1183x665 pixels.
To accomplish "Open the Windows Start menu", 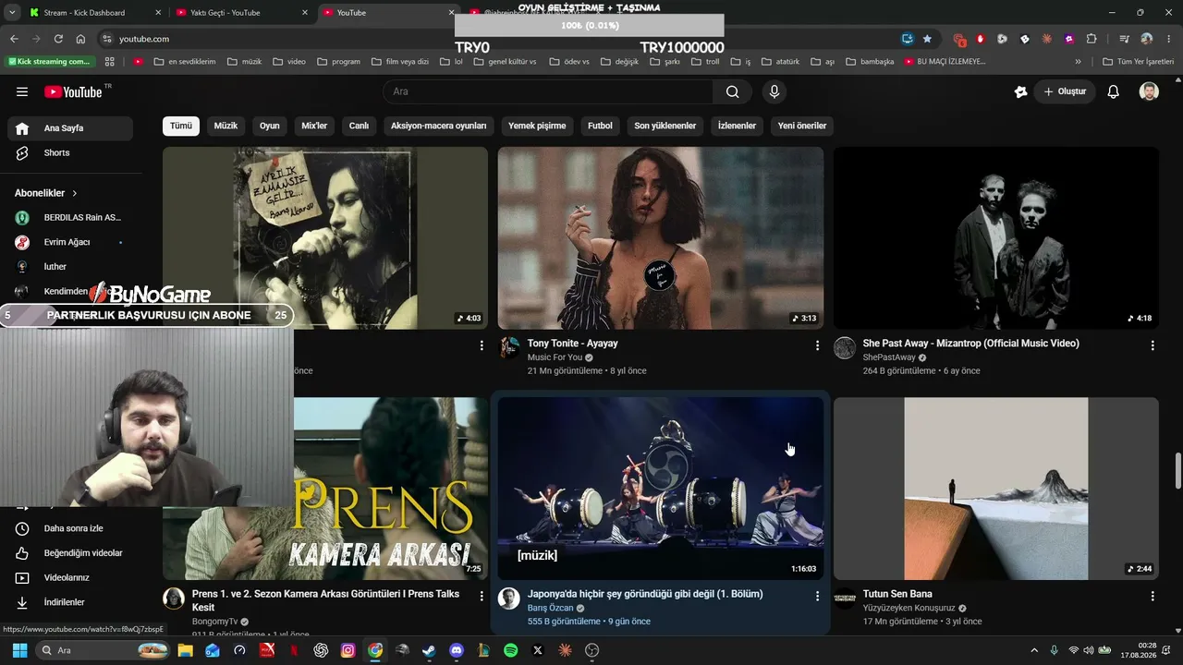I will 19,650.
